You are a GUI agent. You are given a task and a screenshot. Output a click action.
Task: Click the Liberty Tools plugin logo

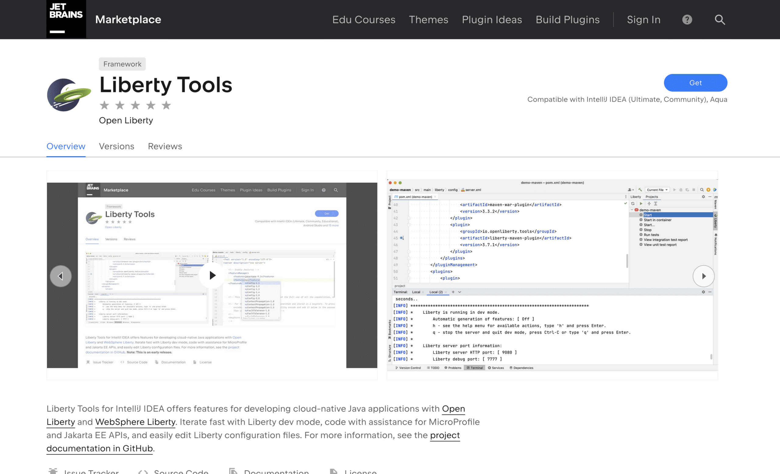(69, 95)
